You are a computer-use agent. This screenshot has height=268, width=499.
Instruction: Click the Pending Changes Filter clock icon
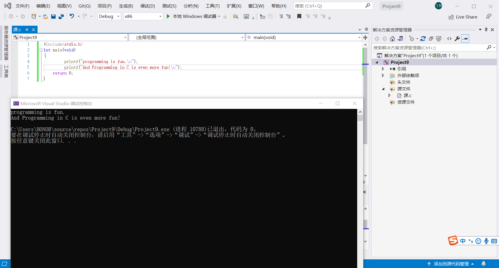[412, 39]
